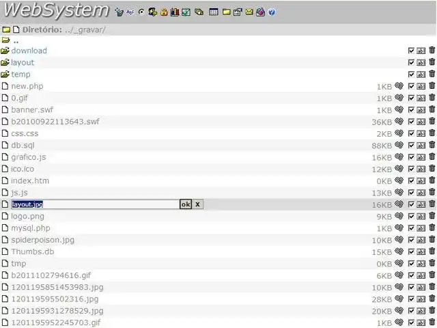437x328 pixels.
Task: Toggle the layout folder checkbox
Action: tap(411, 62)
